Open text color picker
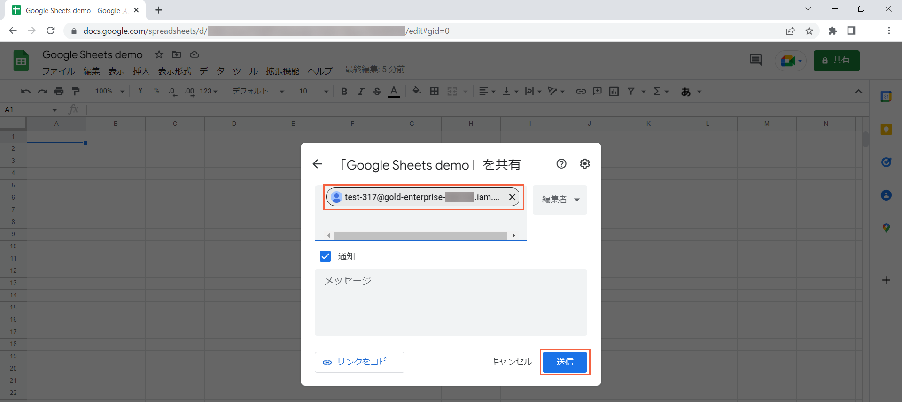The width and height of the screenshot is (902, 402). [394, 92]
